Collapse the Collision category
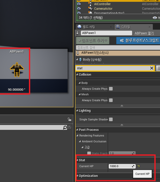This screenshot has height=182, width=160. coord(77,75)
